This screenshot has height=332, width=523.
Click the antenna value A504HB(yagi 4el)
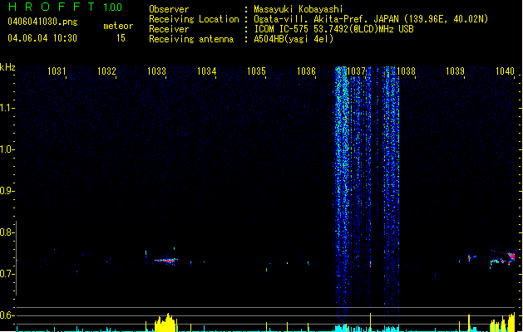294,39
